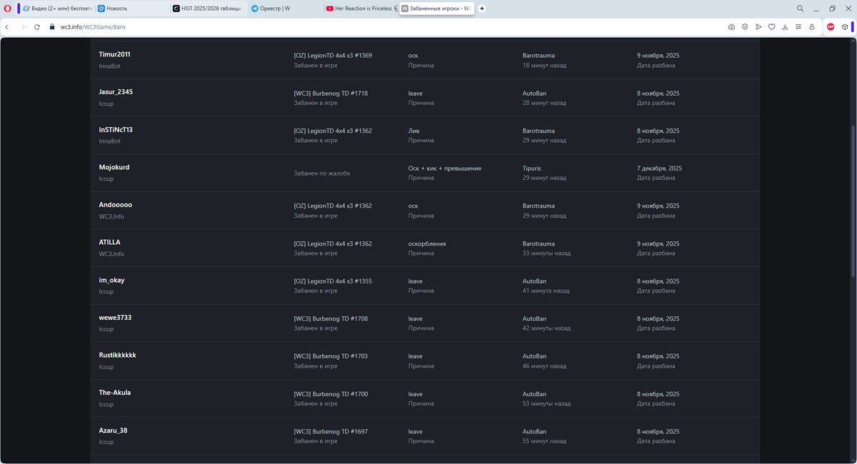Open the downloads icon in toolbar
This screenshot has width=857, height=464.
(785, 27)
